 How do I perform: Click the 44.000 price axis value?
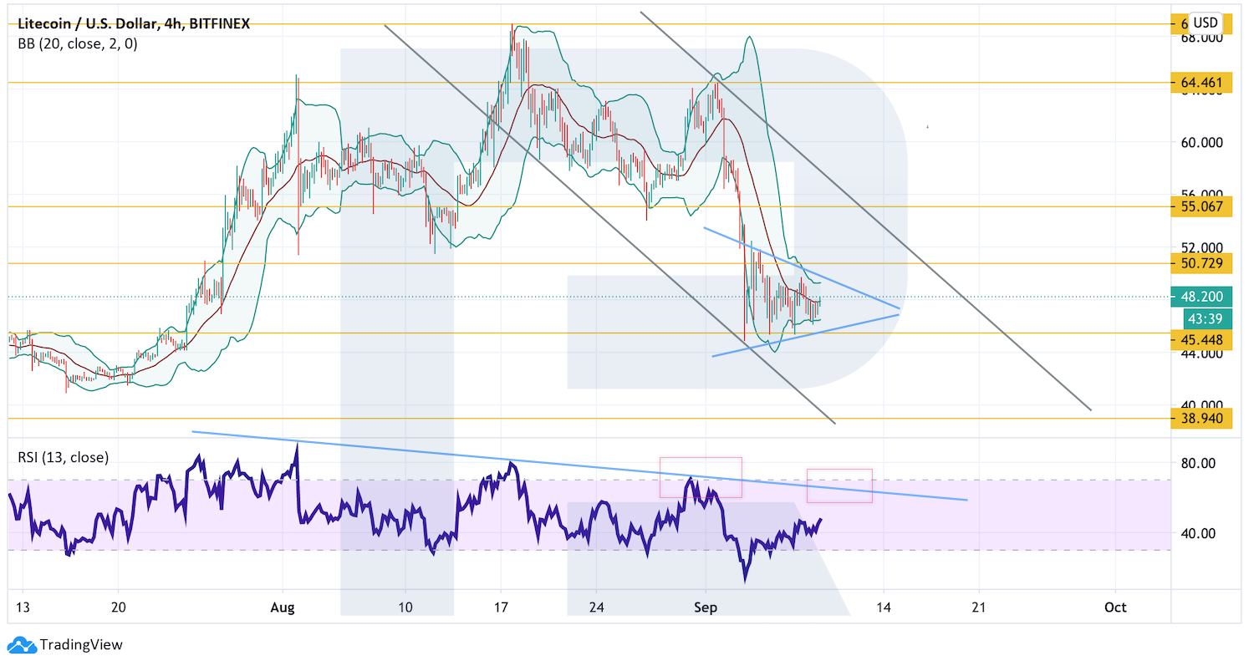1201,353
